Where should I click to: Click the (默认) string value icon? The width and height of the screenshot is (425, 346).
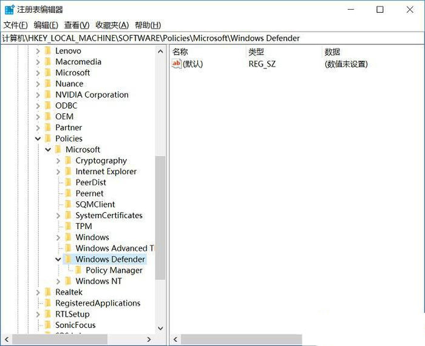[x=177, y=64]
